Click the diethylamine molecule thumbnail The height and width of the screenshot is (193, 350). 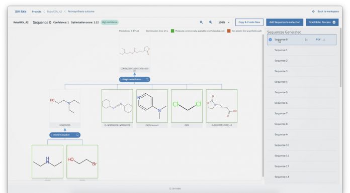coord(48,161)
